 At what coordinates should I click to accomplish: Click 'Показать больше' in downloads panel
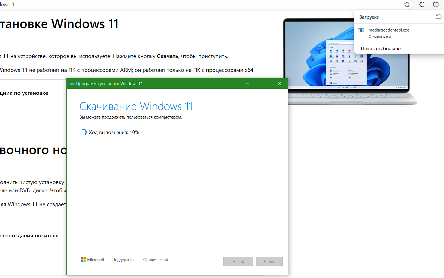pos(381,49)
